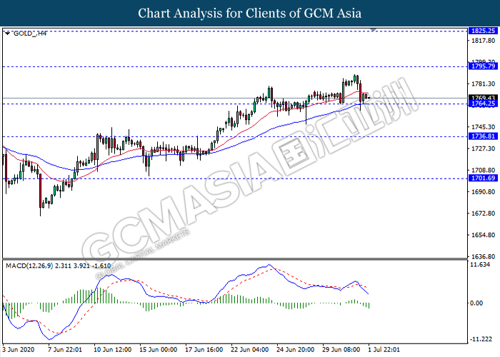Click the 15 Jun 00:00 time label
The image size is (500, 357).
coord(159,350)
